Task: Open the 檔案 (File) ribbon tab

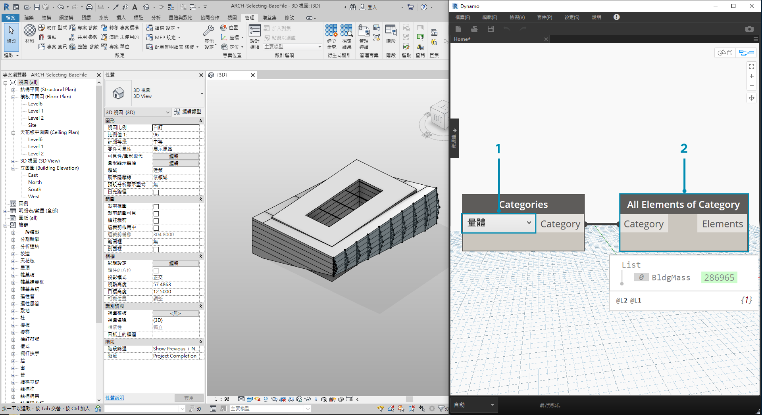Action: 11,17
